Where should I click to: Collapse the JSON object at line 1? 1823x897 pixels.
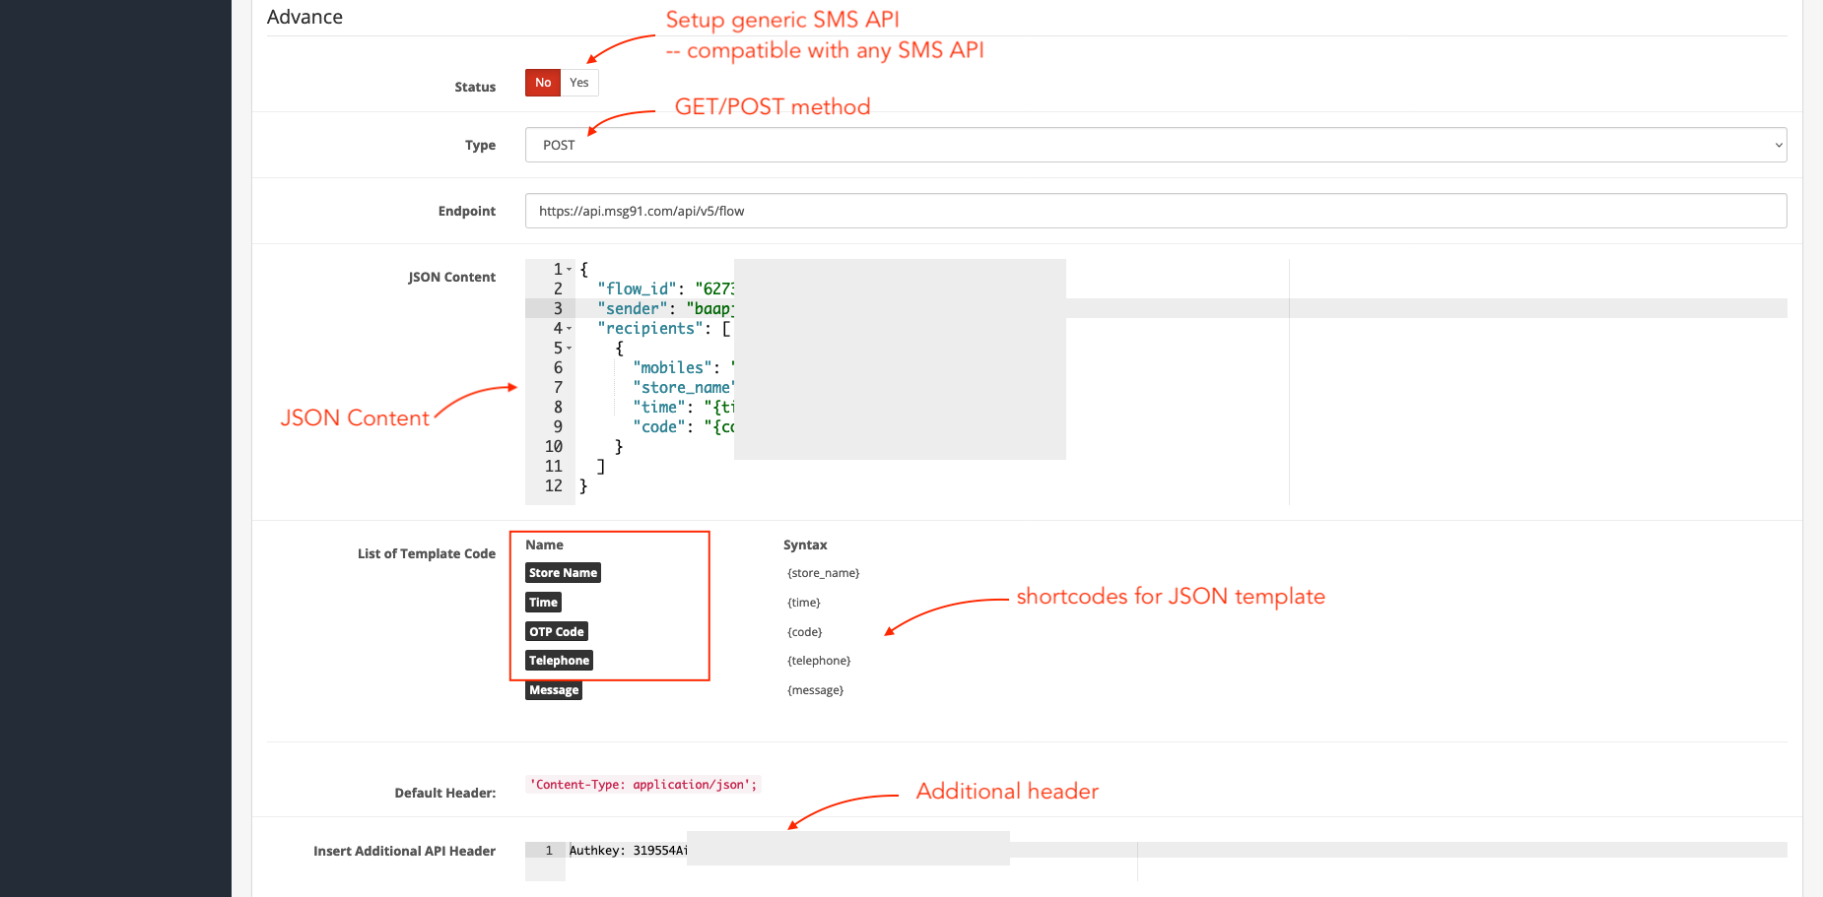(567, 268)
